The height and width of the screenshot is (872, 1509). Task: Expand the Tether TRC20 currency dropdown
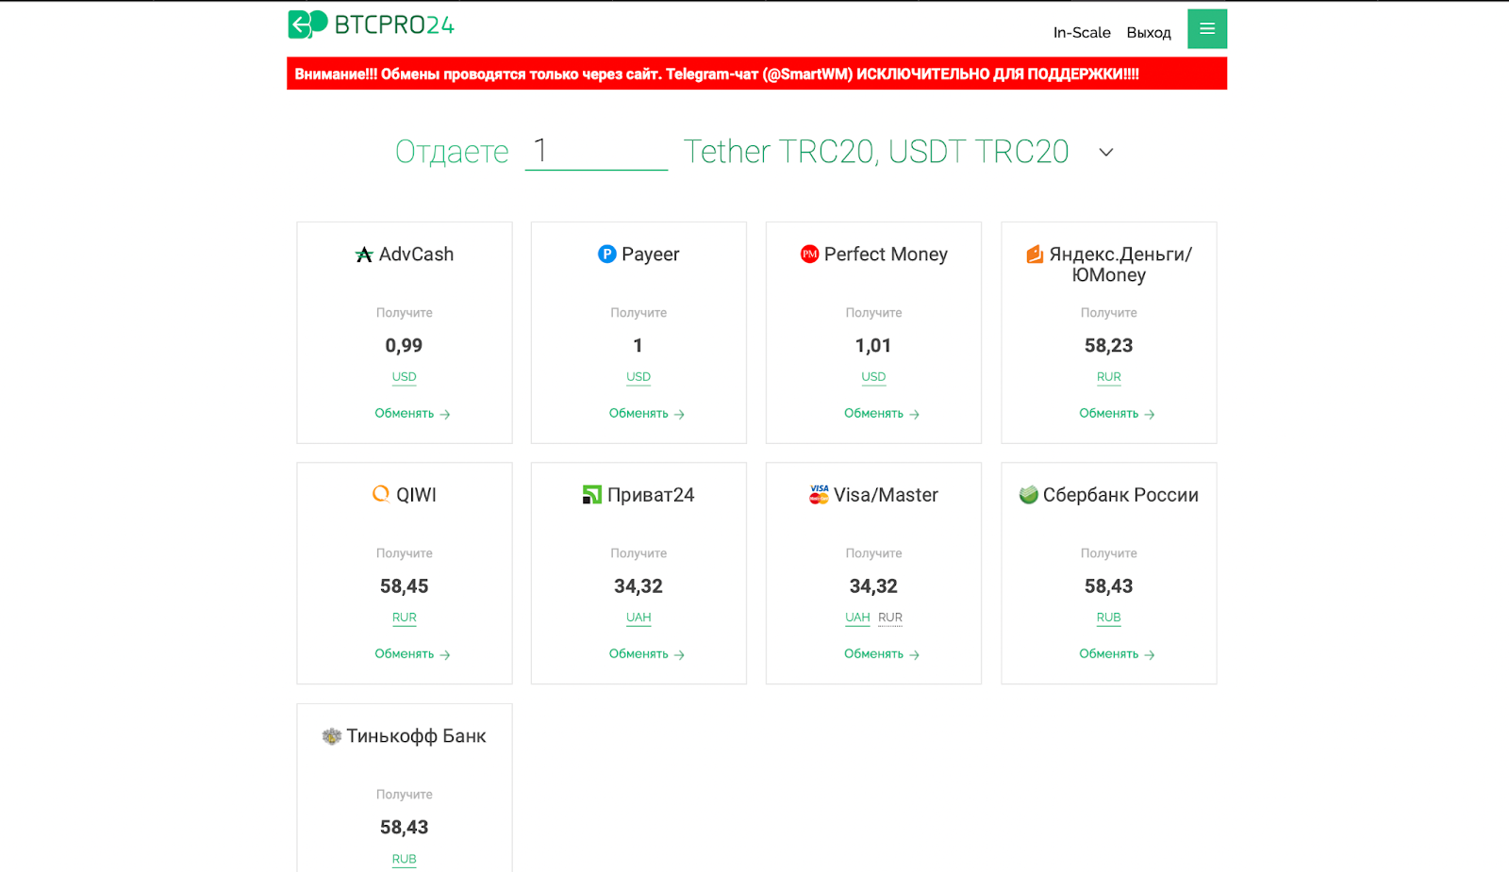(1106, 152)
